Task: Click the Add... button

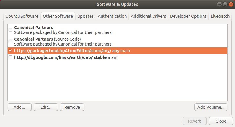Action: (19, 107)
